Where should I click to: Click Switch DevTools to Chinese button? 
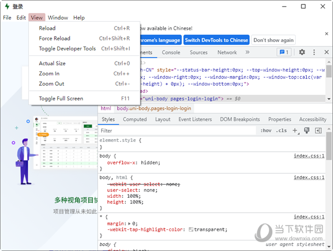pos(216,40)
